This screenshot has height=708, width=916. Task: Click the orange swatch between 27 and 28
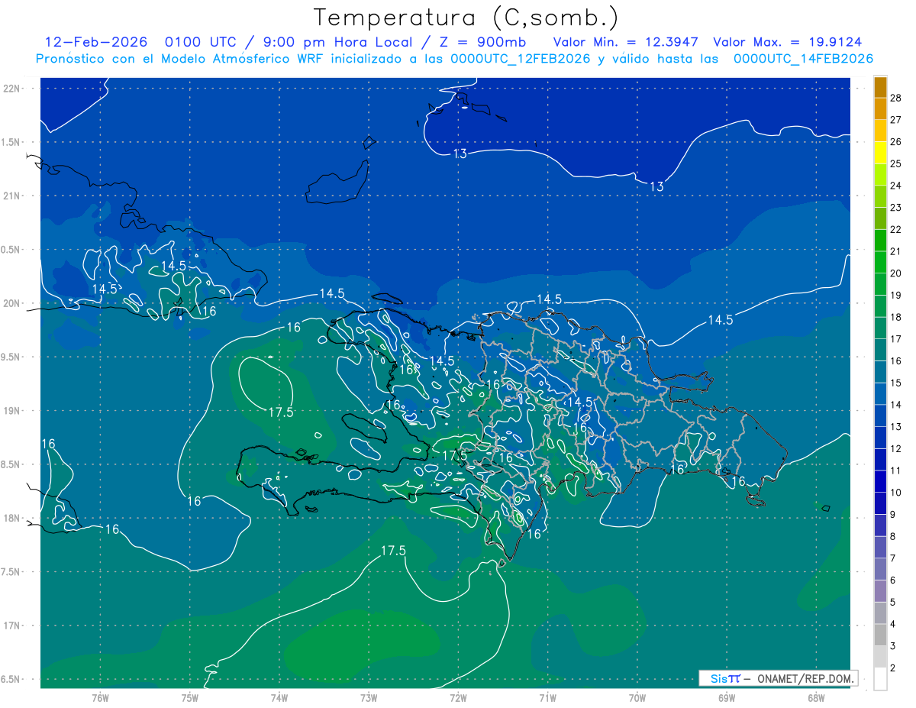(x=881, y=108)
